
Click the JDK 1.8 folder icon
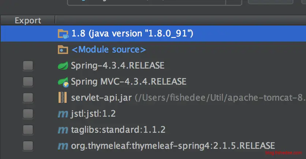[x=63, y=34]
